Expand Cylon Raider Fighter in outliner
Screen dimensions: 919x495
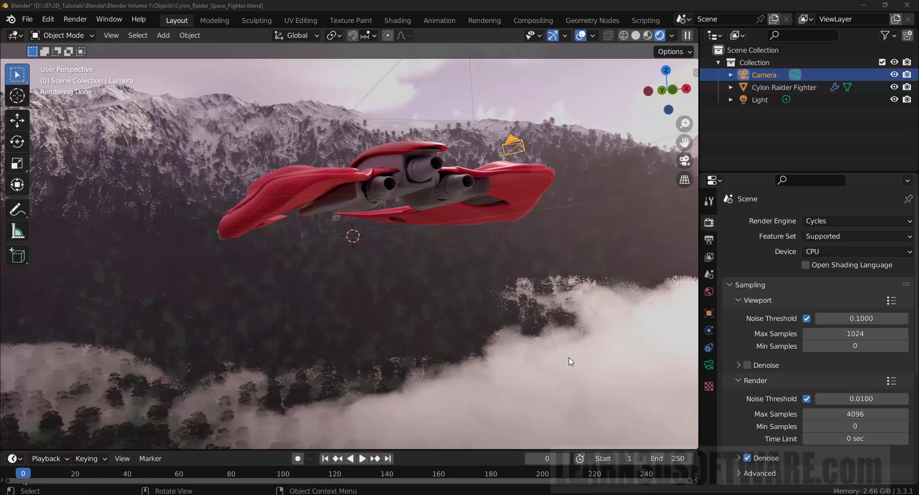[x=730, y=88]
